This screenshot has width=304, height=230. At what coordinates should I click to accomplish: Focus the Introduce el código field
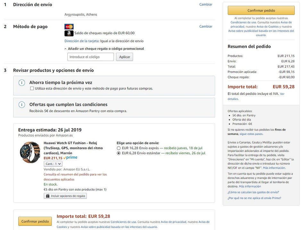click(91, 57)
